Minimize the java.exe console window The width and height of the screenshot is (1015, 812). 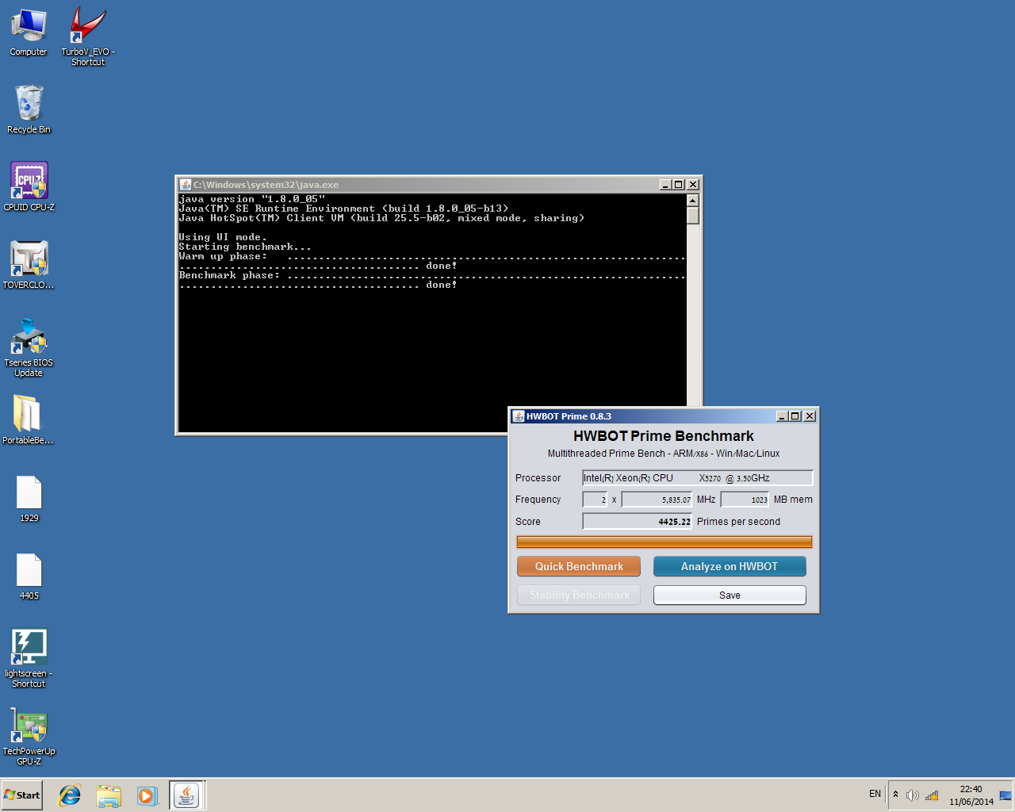(665, 185)
